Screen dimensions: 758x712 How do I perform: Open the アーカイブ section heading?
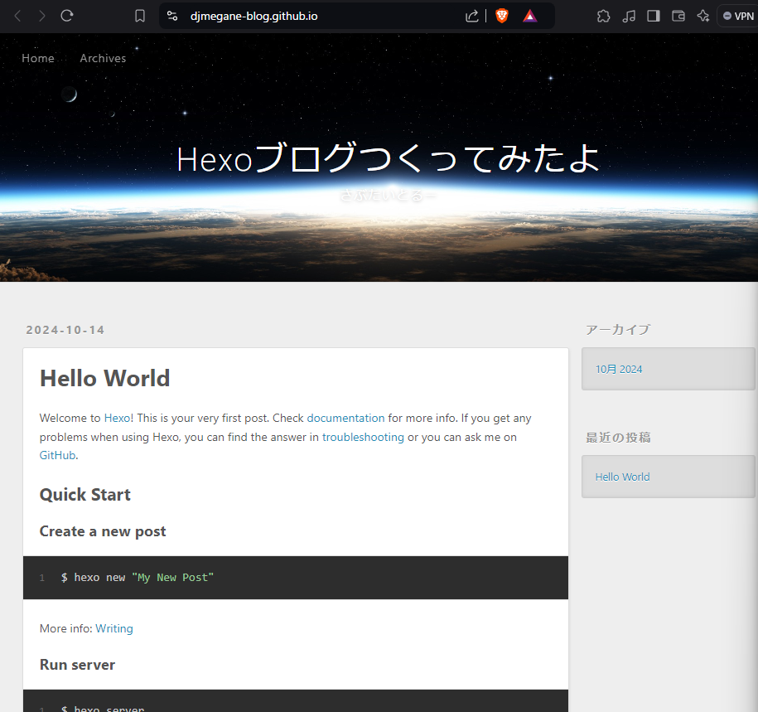[617, 329]
